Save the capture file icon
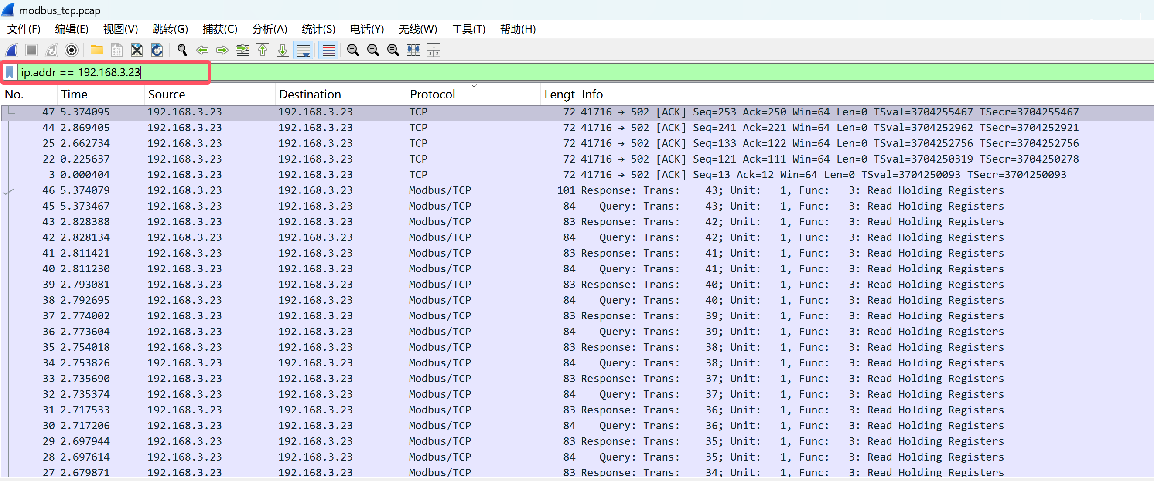 116,50
